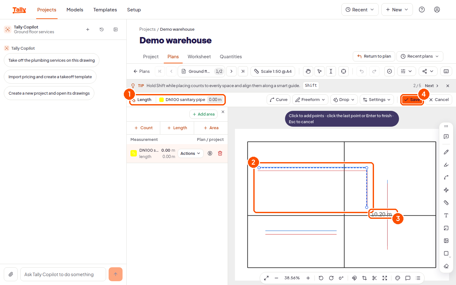Open the Recent dropdown

pos(360,9)
